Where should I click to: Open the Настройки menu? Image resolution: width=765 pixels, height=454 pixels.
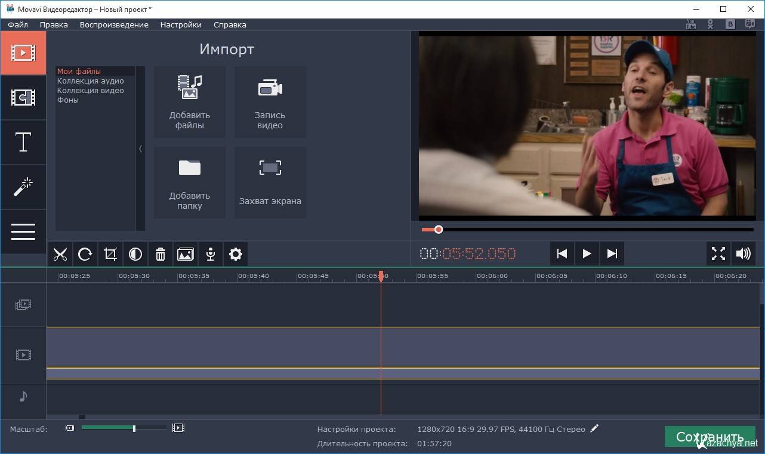[181, 24]
